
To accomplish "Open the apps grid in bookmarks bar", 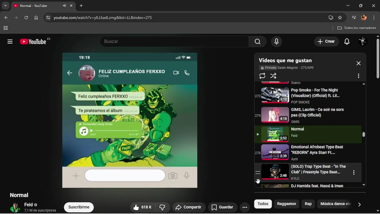I will (x=5, y=28).
